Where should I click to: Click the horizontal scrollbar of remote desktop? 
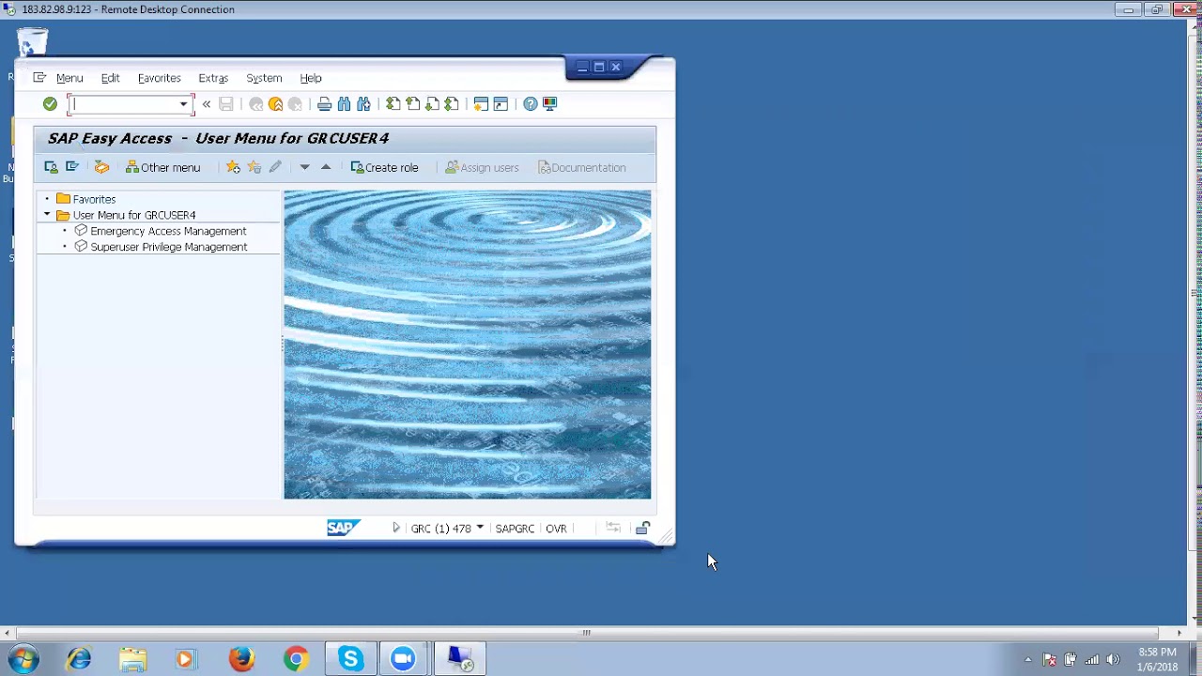[x=587, y=633]
